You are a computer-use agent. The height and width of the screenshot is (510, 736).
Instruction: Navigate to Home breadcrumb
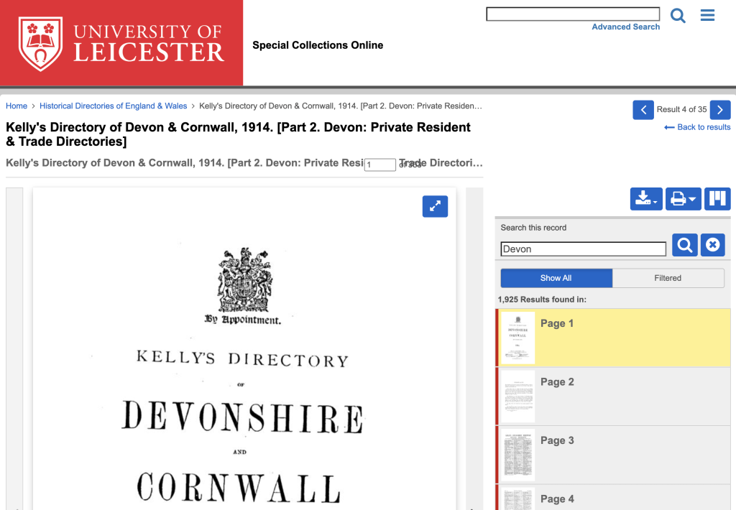(x=17, y=106)
